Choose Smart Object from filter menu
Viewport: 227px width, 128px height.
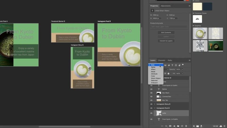point(156,78)
